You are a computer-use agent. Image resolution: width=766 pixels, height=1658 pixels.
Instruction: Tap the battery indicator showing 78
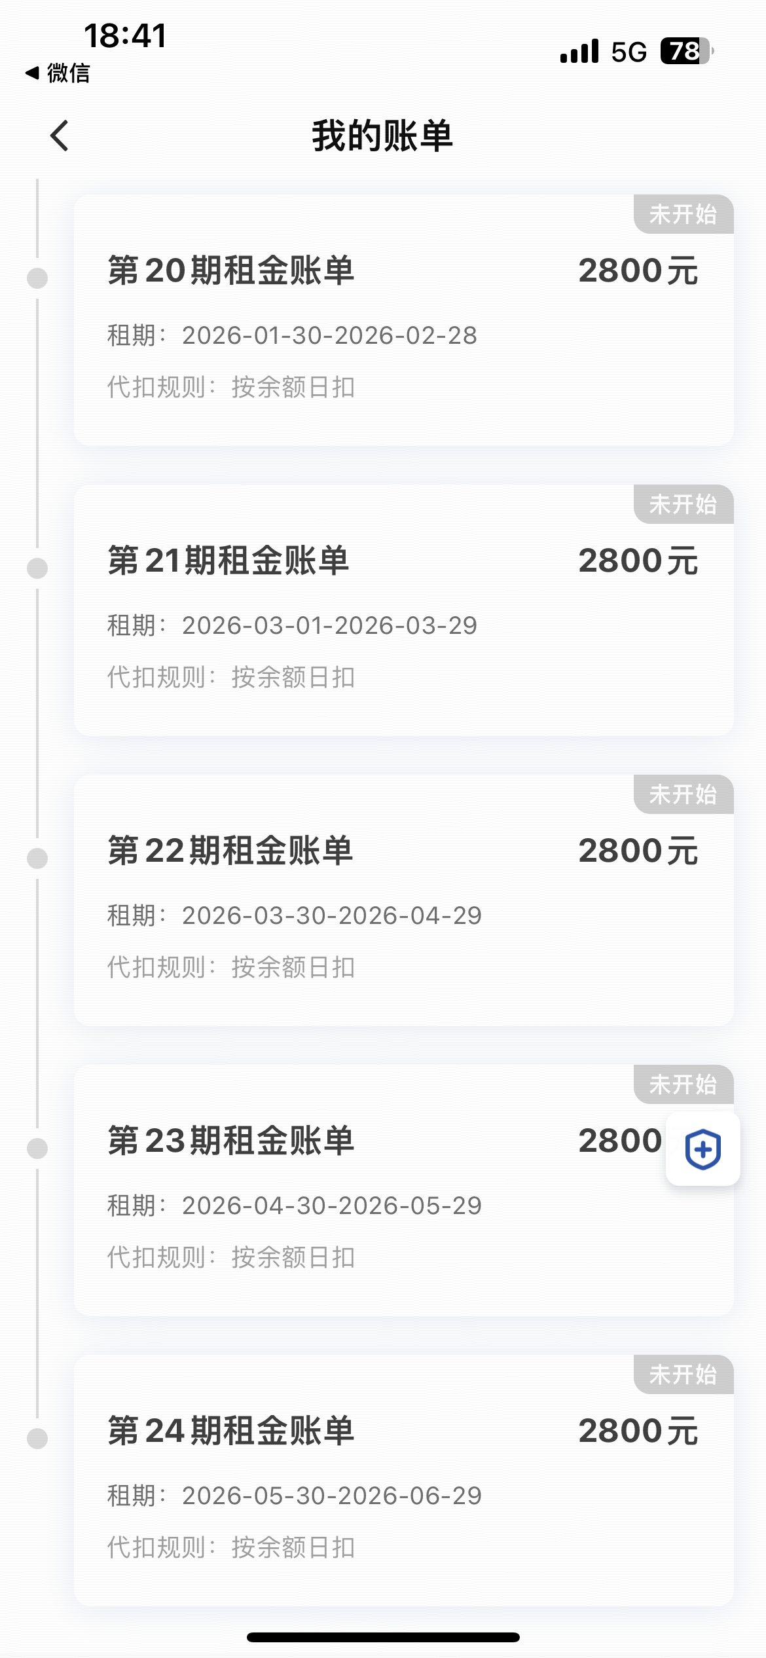[685, 51]
